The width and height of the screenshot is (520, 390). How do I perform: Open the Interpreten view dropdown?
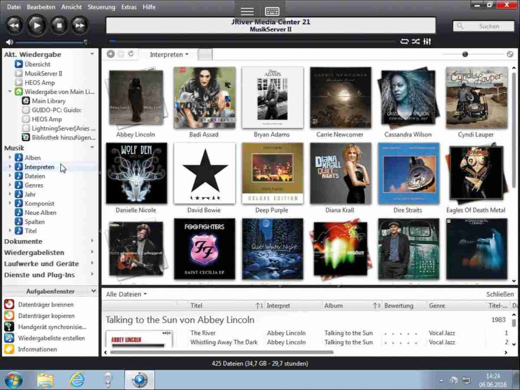[169, 55]
